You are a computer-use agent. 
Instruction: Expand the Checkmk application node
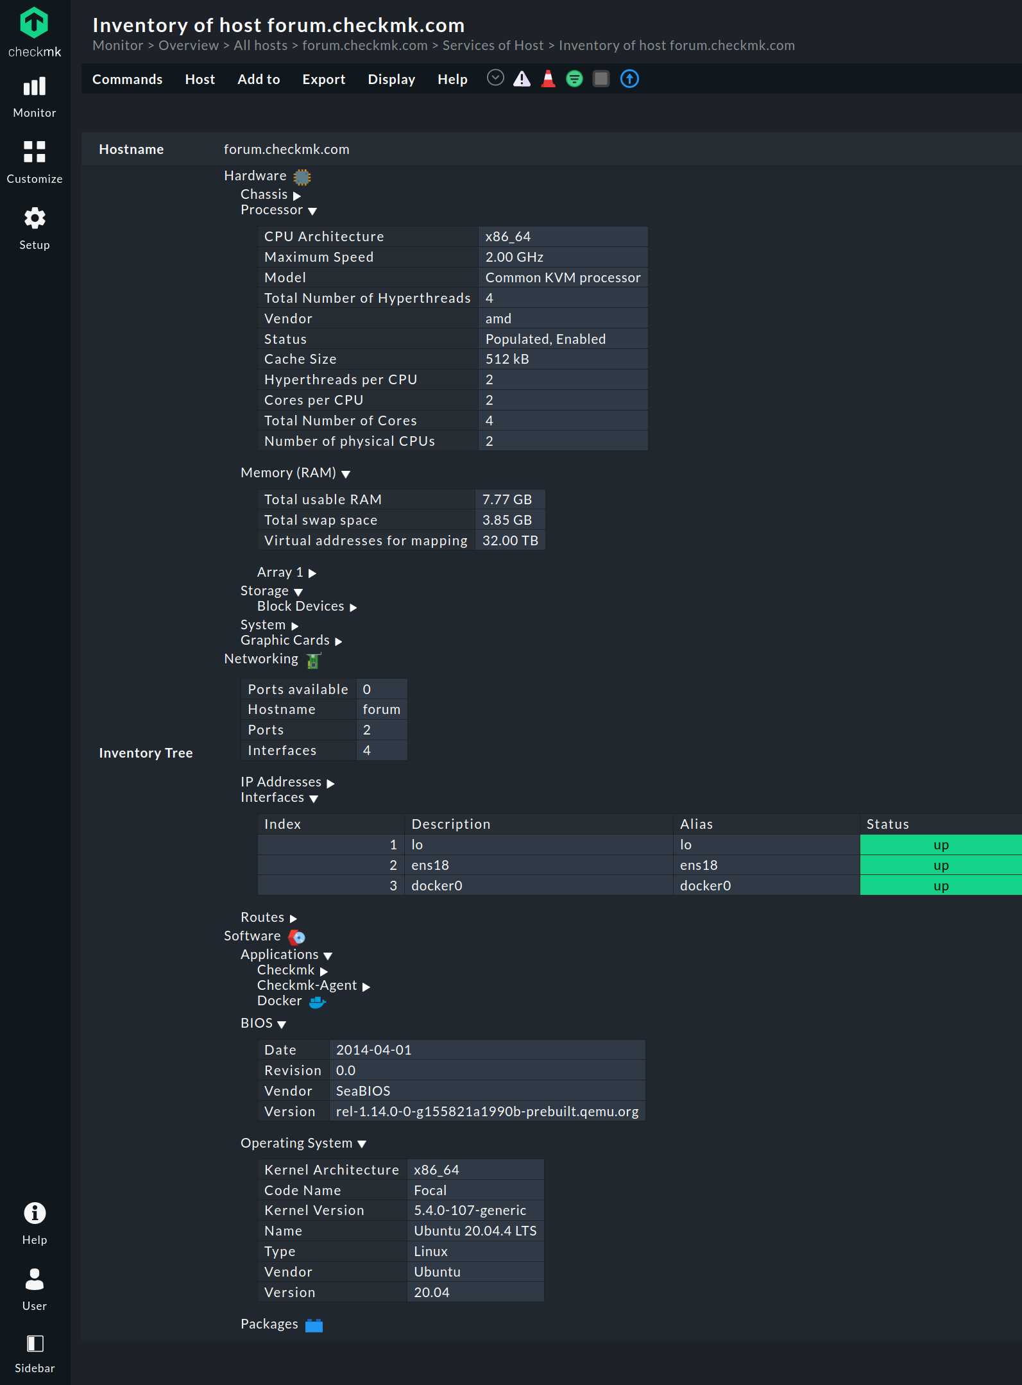[x=323, y=971]
